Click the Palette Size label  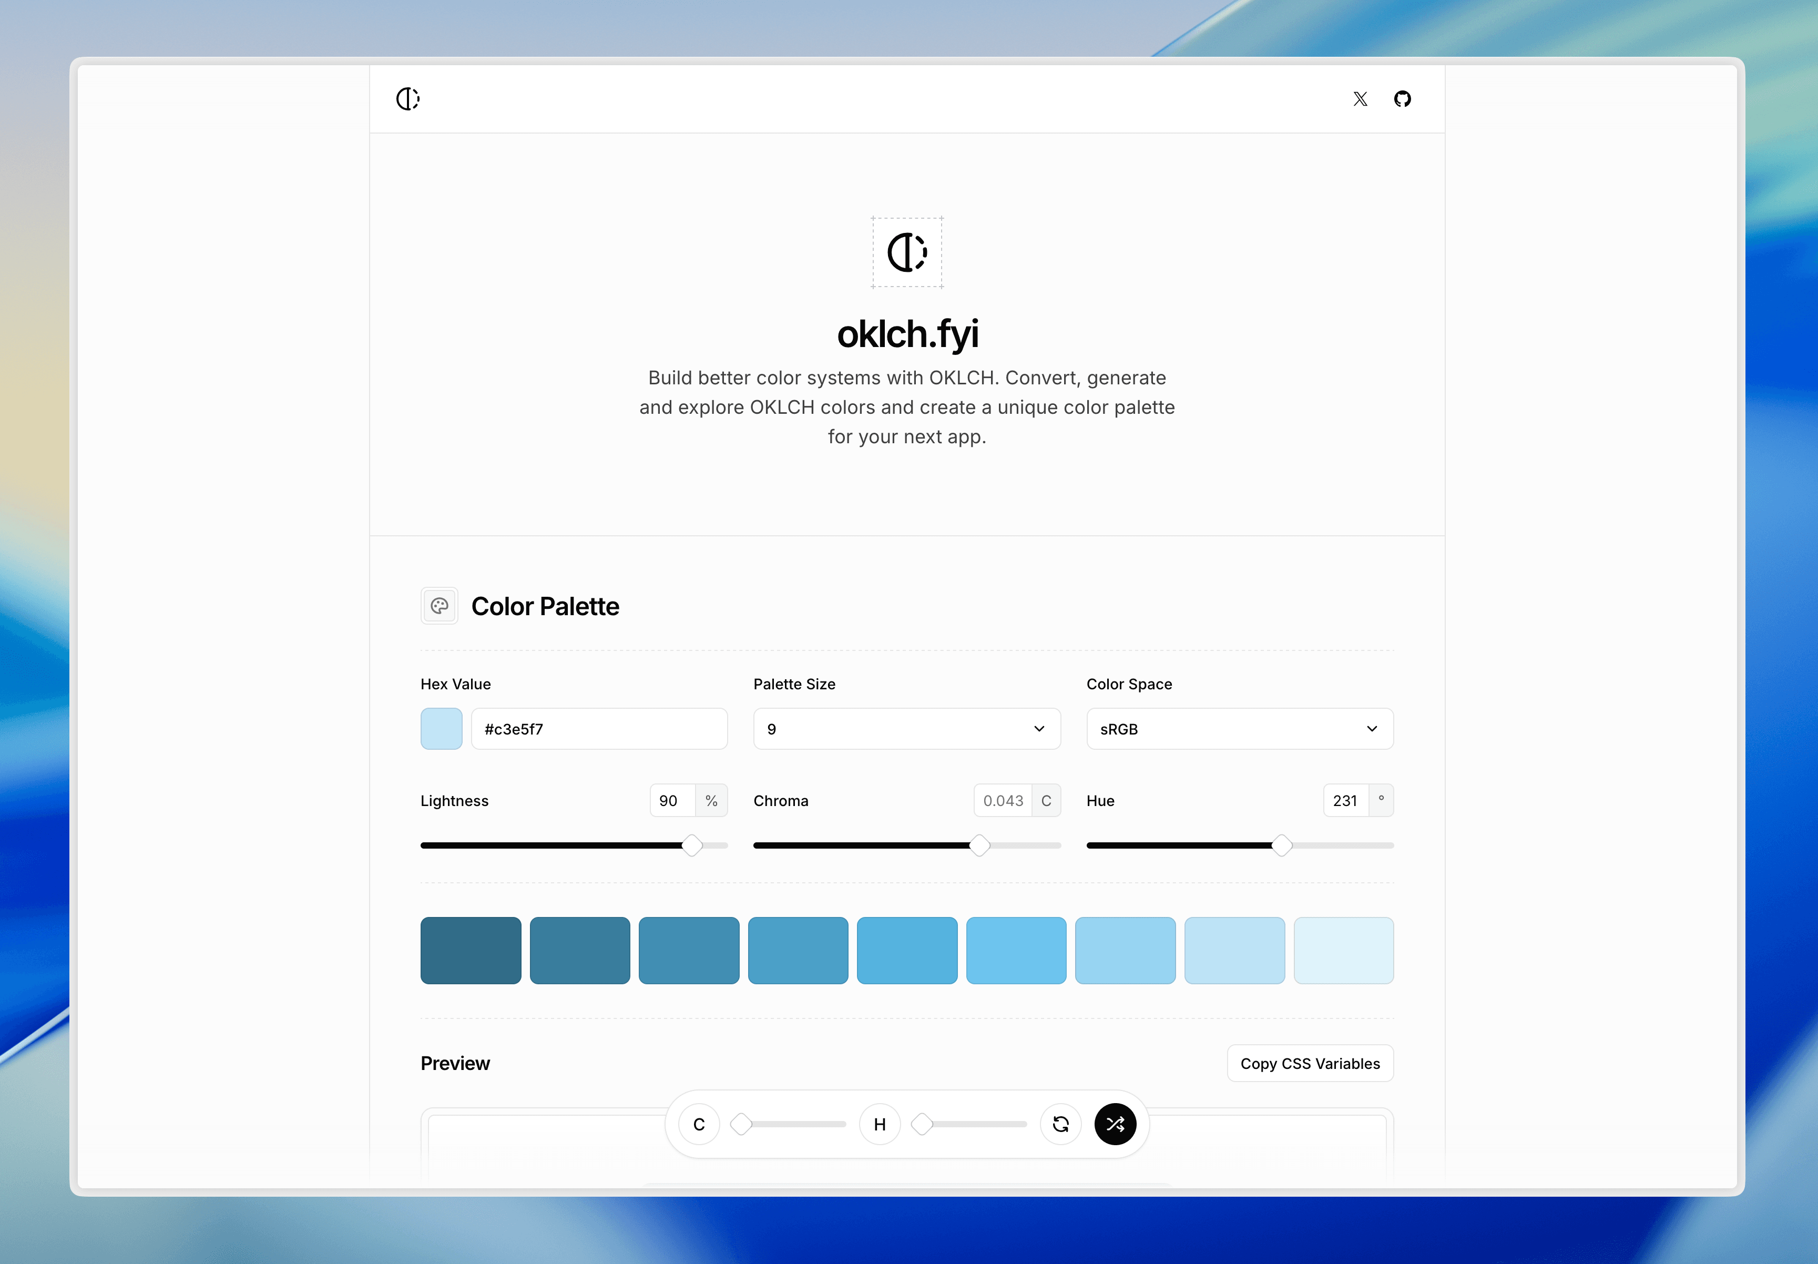click(x=794, y=684)
